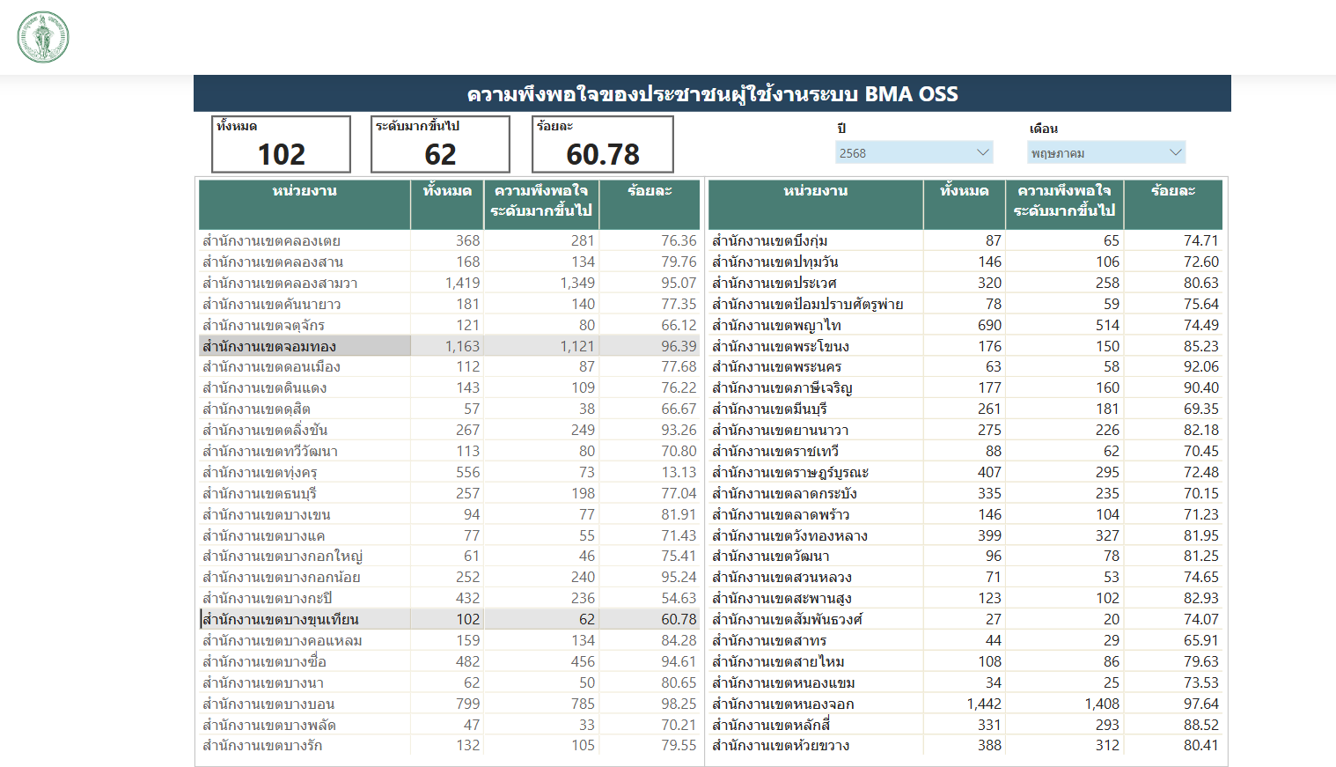Viewport: 1336px width, 767px height.
Task: Select row สำนักงานเขตจตุจักร
Action: click(x=450, y=325)
